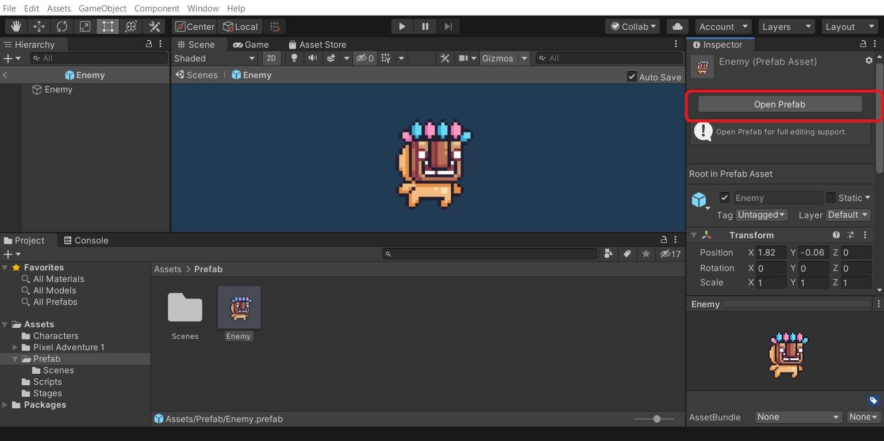Open component editor tools icon in Scene toolbar
884x441 pixels.
click(445, 58)
